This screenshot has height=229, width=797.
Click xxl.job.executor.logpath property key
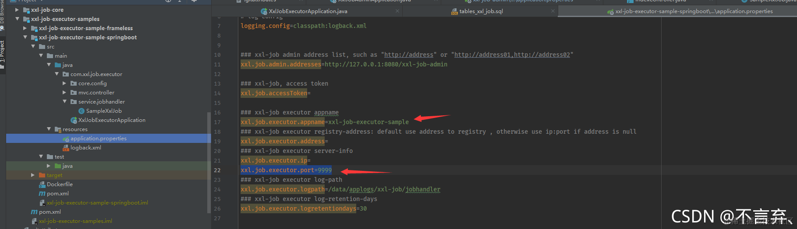(283, 189)
